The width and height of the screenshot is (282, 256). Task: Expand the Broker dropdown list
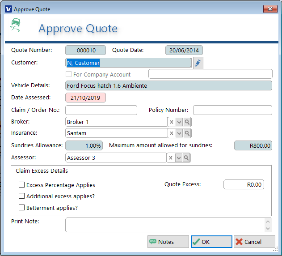coord(179,122)
